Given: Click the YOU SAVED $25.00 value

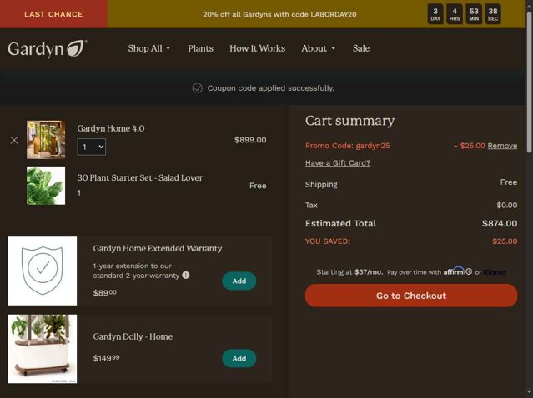Looking at the screenshot, I should click(505, 241).
